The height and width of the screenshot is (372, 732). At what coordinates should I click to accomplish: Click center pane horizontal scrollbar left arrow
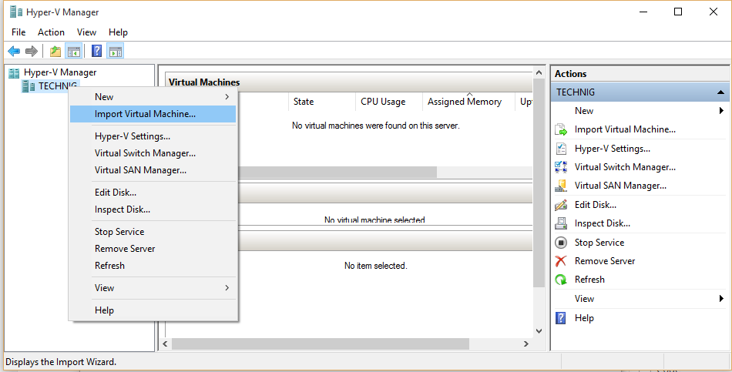tap(165, 344)
